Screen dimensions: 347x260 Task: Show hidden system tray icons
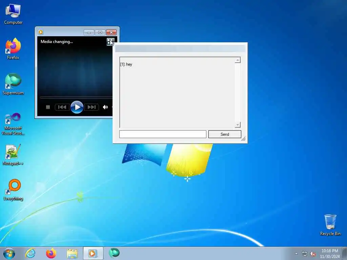[296, 254]
